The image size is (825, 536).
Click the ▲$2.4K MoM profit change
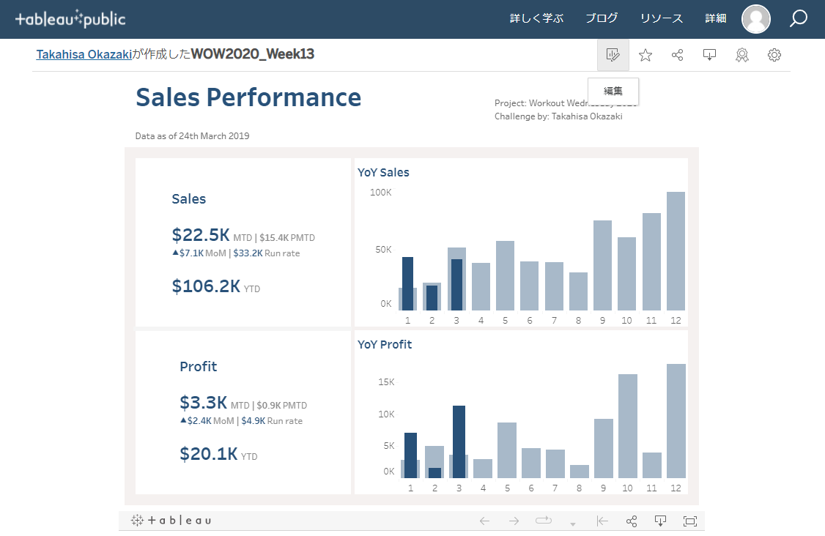[x=207, y=421]
